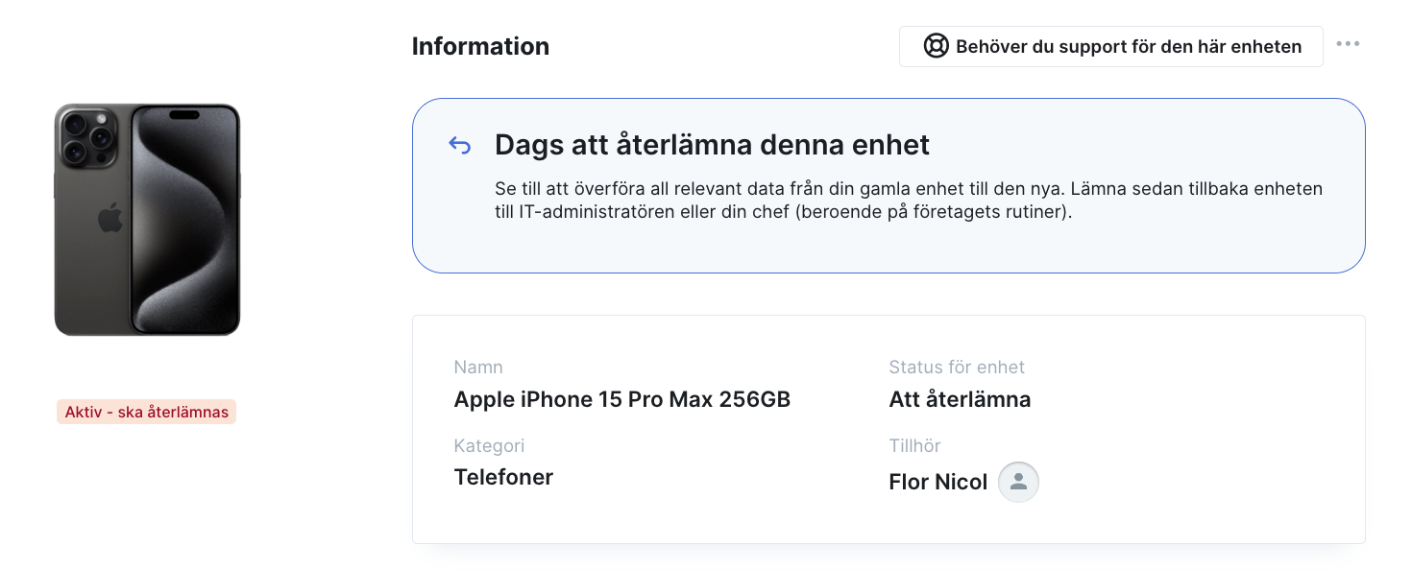Click the 'Status för enhet' label

point(957,367)
